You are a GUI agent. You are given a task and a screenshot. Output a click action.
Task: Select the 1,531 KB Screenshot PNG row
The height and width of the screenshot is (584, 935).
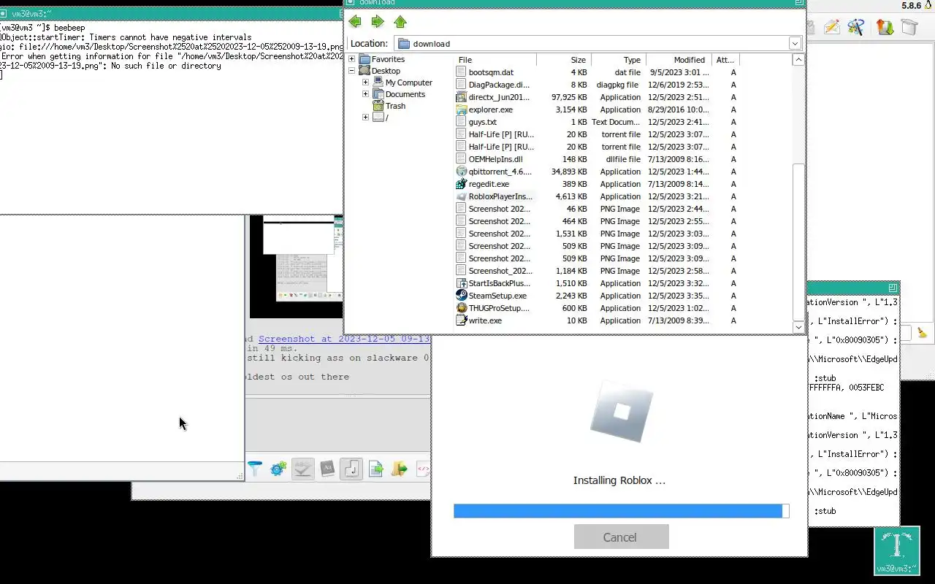coord(598,234)
